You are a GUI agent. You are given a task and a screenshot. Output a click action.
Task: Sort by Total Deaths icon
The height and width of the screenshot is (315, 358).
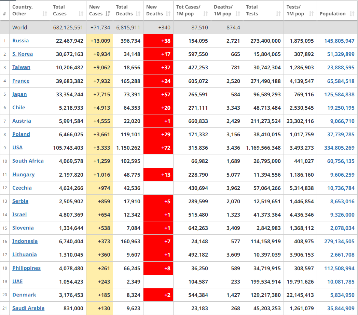138,14
